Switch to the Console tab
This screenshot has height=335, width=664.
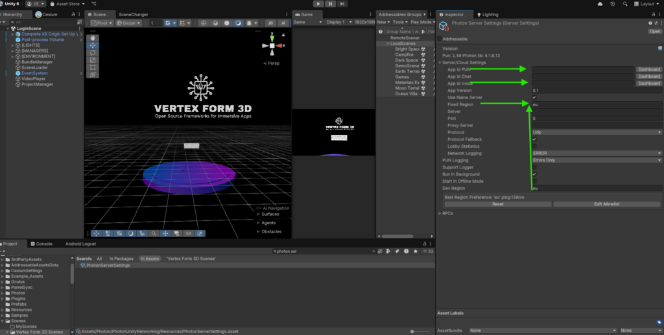pyautogui.click(x=44, y=244)
